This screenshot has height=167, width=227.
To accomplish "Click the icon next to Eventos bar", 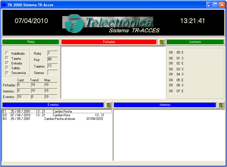I will (109, 105).
